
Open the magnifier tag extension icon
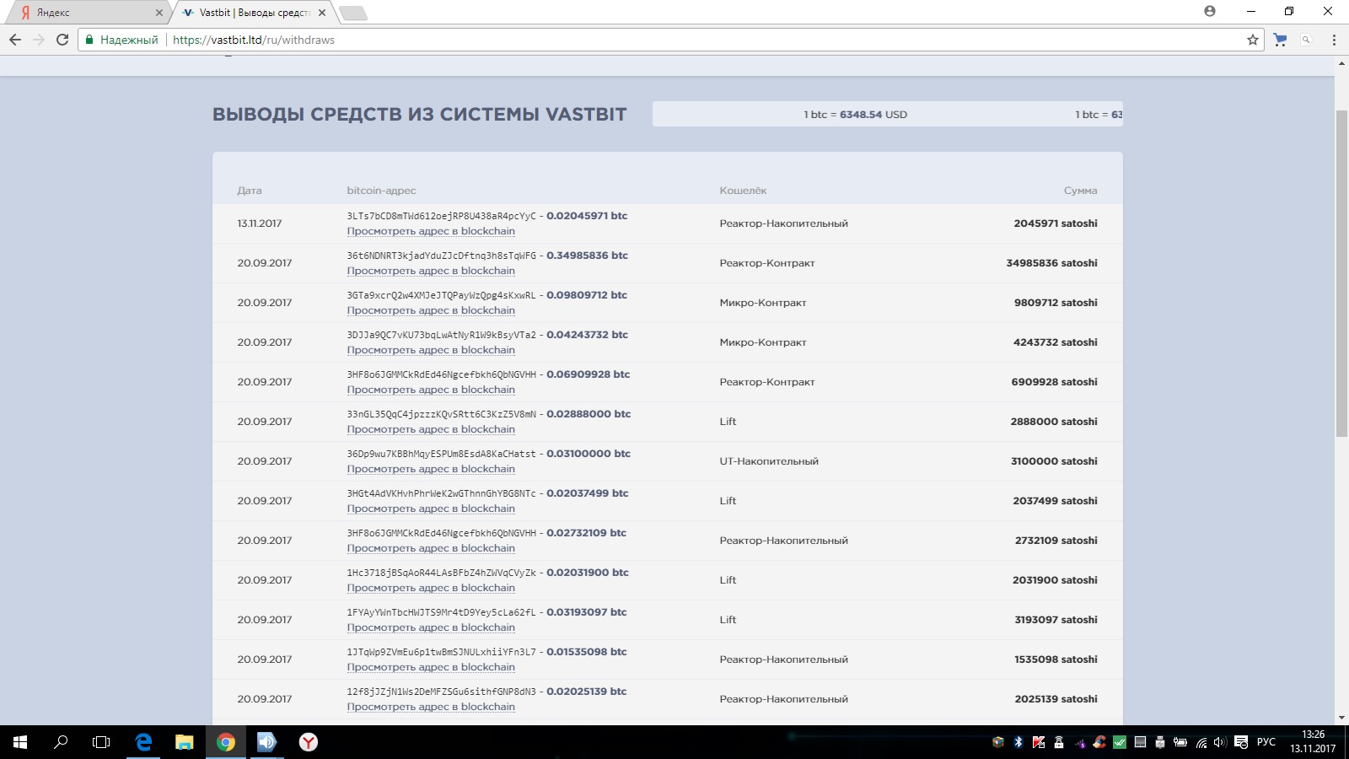(1306, 40)
